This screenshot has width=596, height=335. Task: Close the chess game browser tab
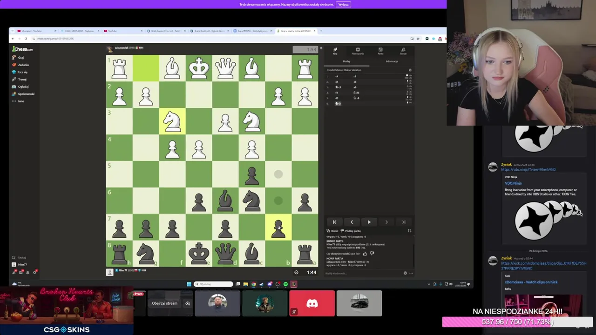tap(314, 31)
